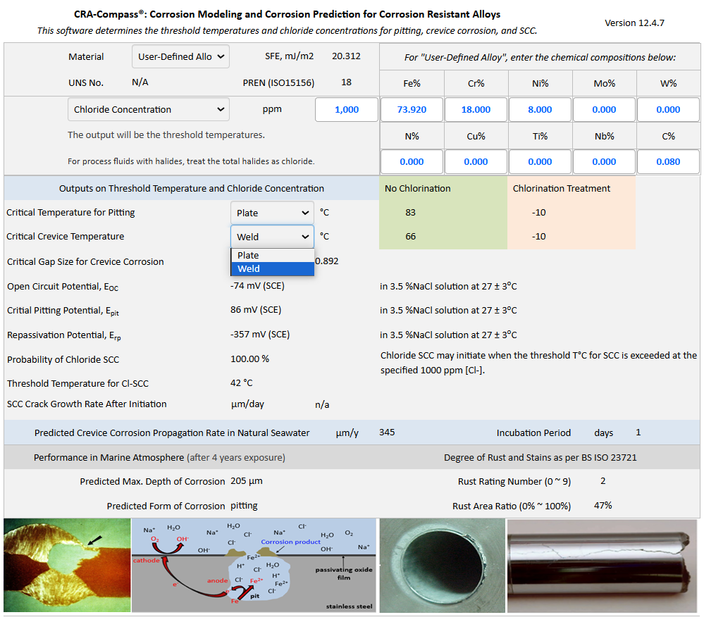
Task: Click the Ti% input field
Action: coord(540,161)
